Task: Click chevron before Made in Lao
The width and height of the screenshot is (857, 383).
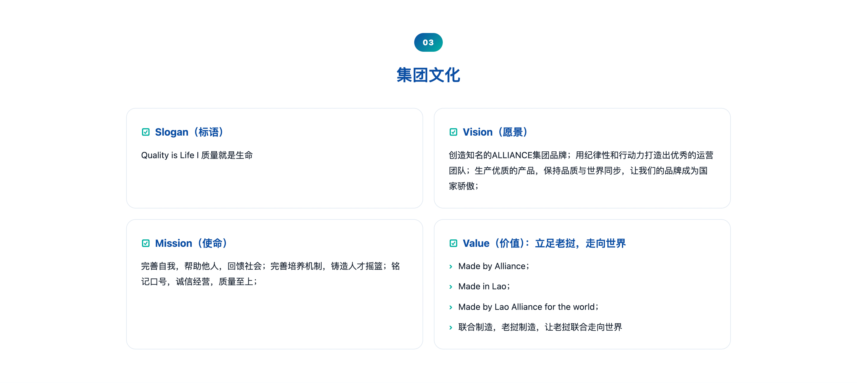Action: click(451, 287)
